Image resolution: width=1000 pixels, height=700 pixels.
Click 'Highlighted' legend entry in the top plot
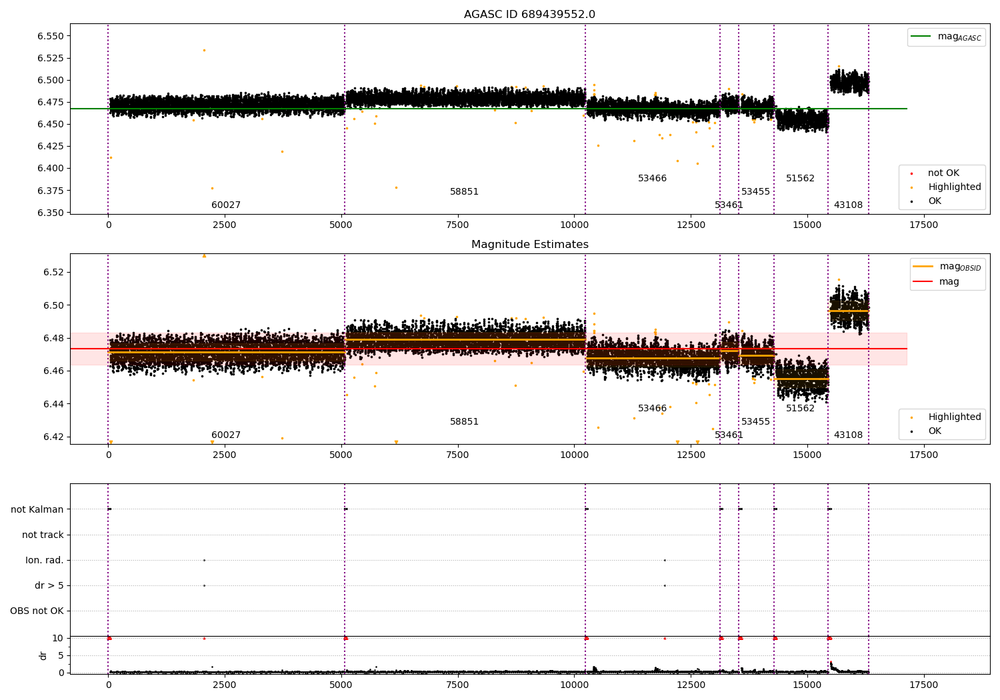[x=955, y=187]
